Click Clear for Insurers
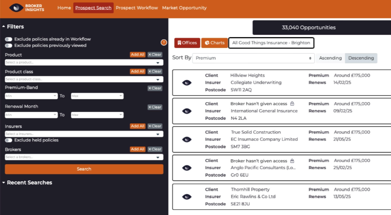 (155, 126)
